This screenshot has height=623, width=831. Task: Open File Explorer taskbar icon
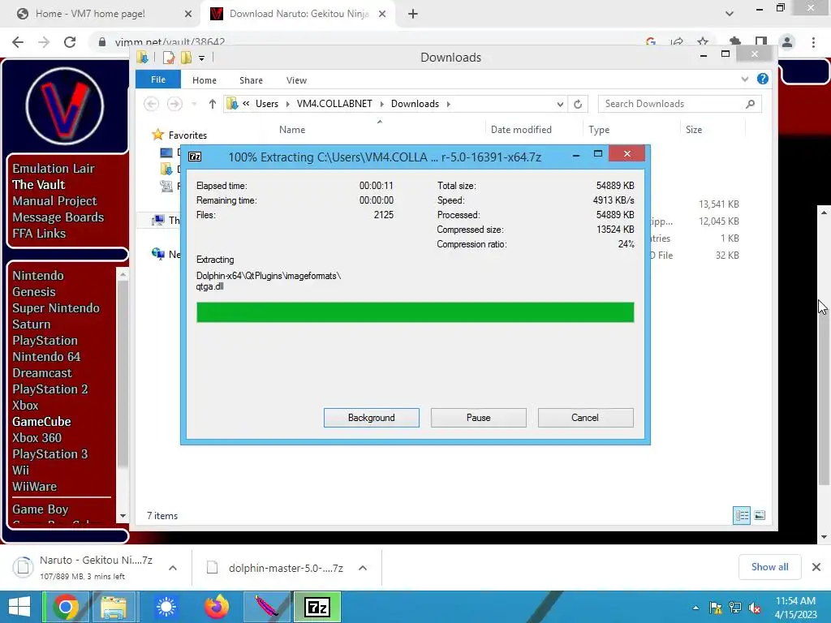[x=114, y=607]
